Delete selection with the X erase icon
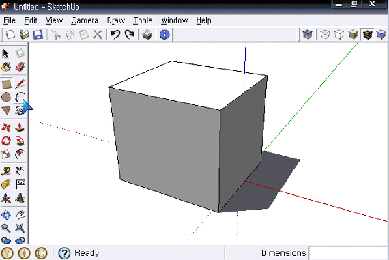 click(98, 35)
